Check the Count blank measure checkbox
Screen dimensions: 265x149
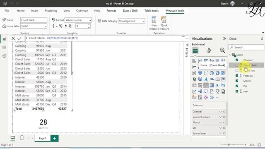(237, 65)
